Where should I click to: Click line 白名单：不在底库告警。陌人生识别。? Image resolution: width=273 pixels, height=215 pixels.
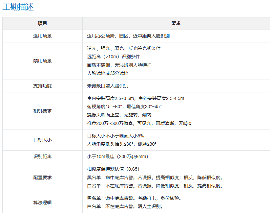pyautogui.click(x=125, y=206)
